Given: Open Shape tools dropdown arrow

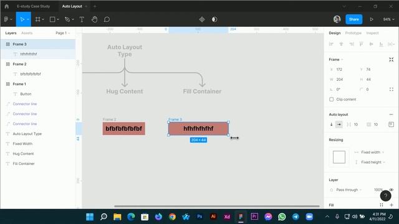Looking at the screenshot, I should pyautogui.click(x=58, y=19).
